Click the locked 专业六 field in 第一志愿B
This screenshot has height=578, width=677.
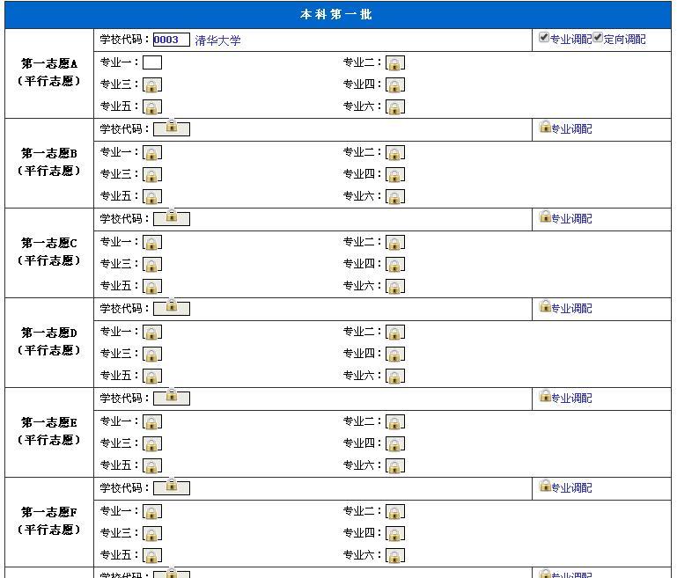tap(395, 197)
